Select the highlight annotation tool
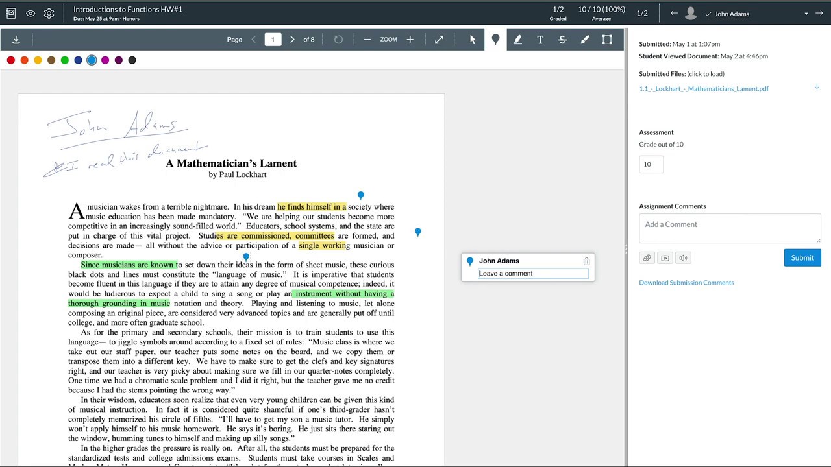Screen dimensions: 831x467 pos(517,40)
